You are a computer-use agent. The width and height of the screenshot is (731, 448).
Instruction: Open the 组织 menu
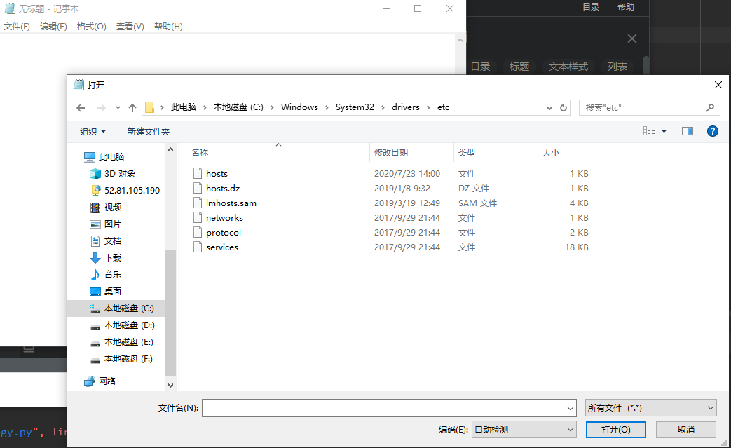point(93,132)
